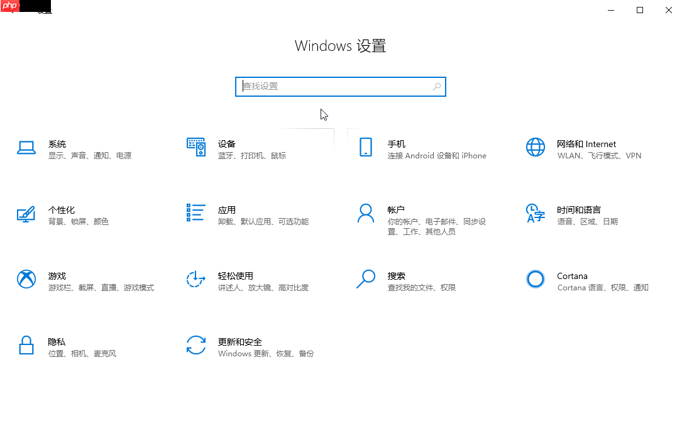
Task: Click the 隐私 category title
Action: [x=57, y=342]
